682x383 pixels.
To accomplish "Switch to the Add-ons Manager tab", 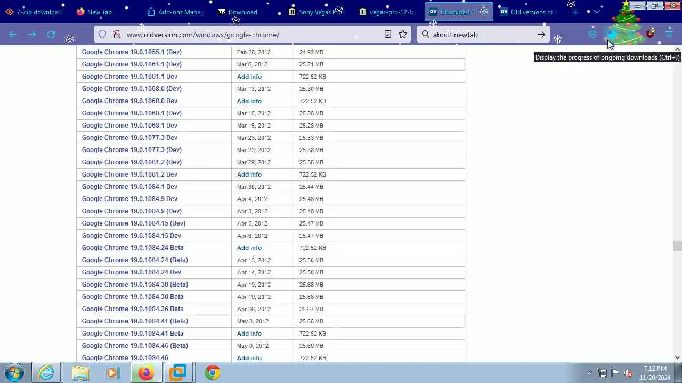I will click(175, 12).
